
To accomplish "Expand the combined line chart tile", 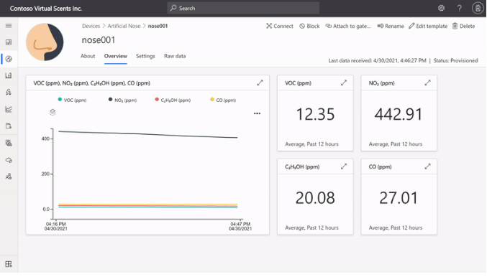I will click(x=260, y=83).
